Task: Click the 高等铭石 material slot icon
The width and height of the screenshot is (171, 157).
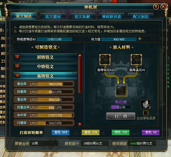Action: tap(105, 60)
